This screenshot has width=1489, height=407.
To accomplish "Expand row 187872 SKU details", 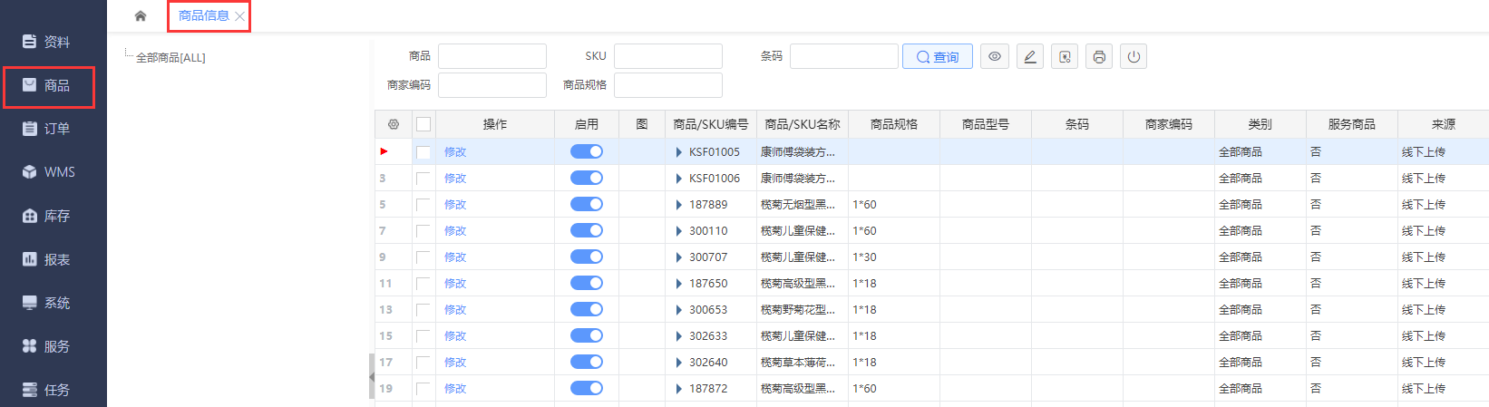I will pos(678,389).
